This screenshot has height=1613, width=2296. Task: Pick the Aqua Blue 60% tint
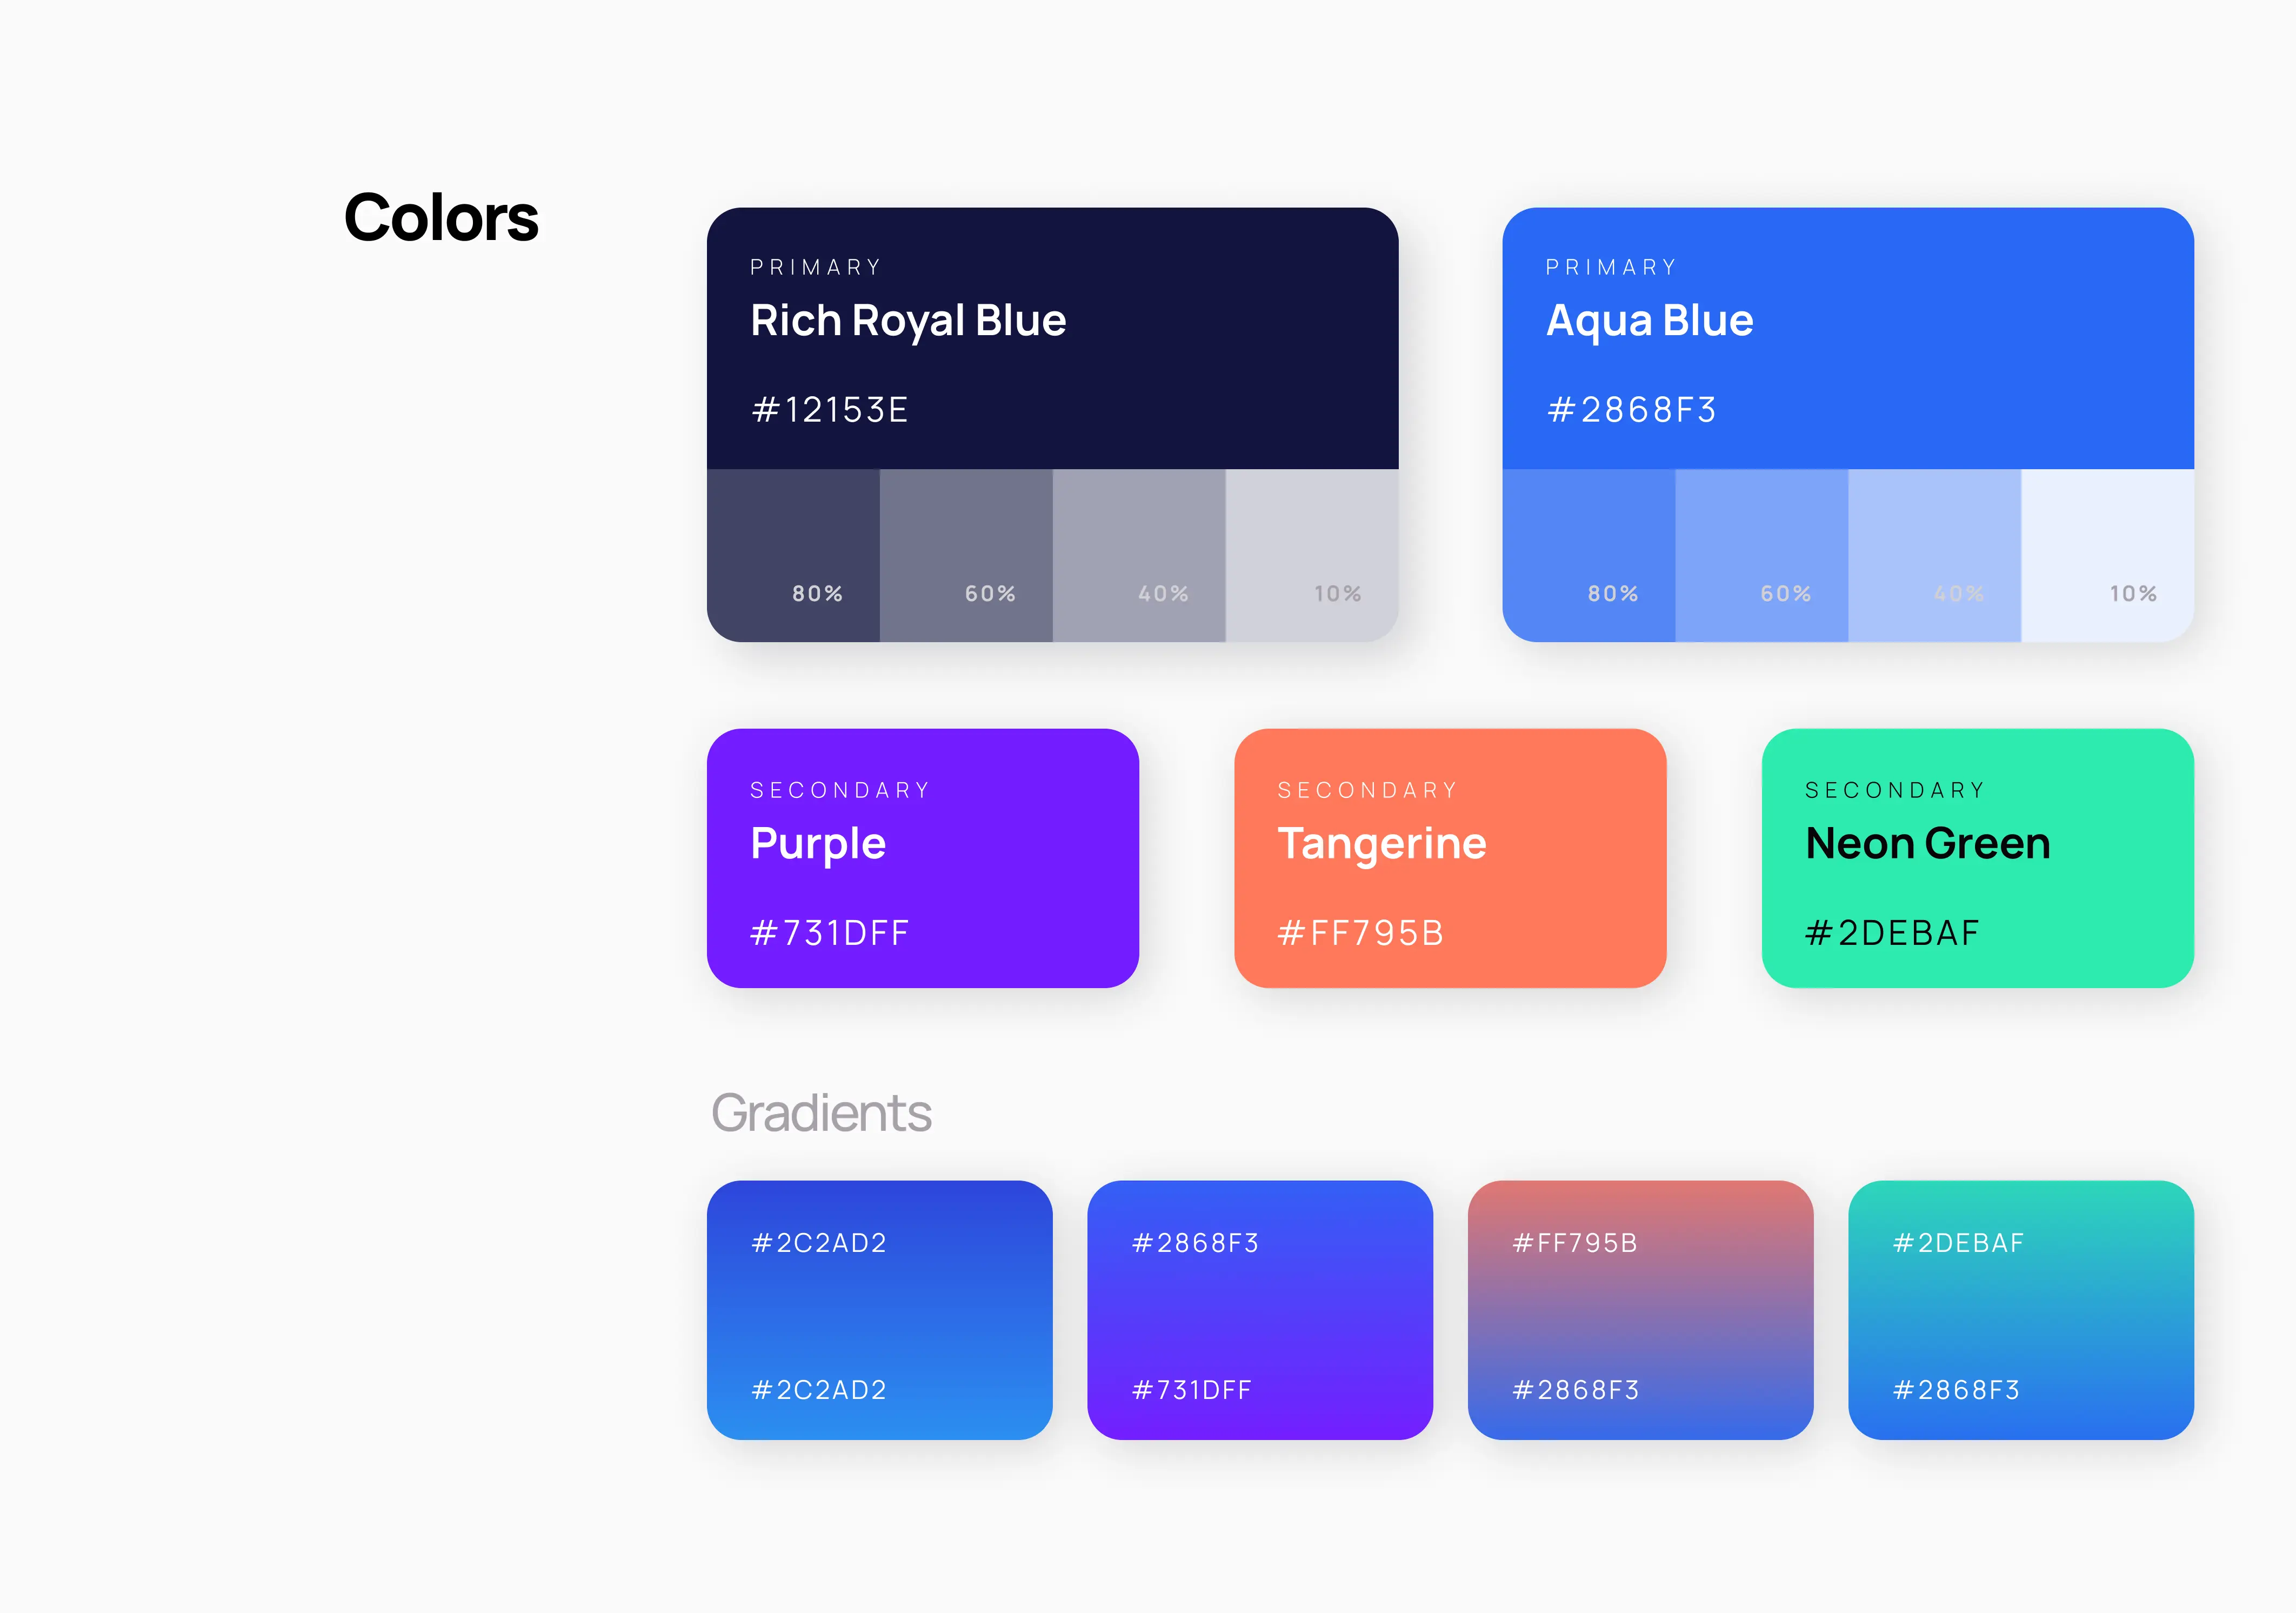tap(1761, 555)
